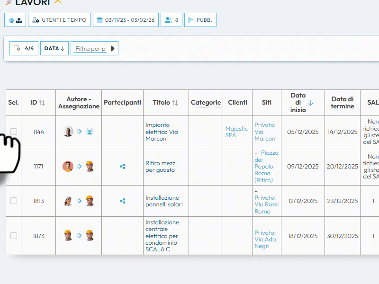Click the Pubb. flag button
The image size is (379, 284).
(200, 20)
